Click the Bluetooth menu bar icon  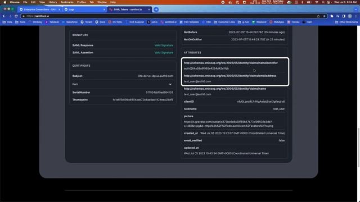(x=302, y=2)
